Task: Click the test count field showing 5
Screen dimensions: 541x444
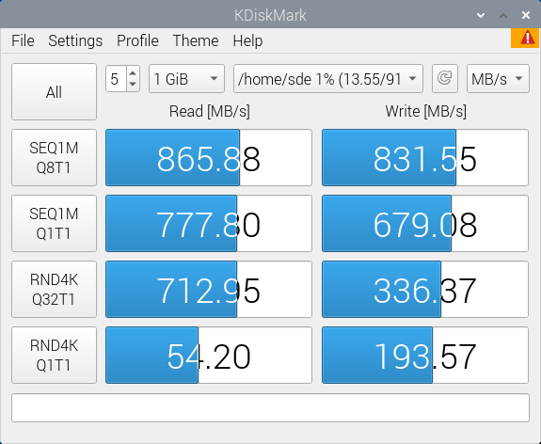Action: 117,79
